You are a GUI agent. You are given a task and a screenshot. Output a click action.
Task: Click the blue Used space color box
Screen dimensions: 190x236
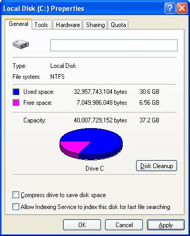16,92
